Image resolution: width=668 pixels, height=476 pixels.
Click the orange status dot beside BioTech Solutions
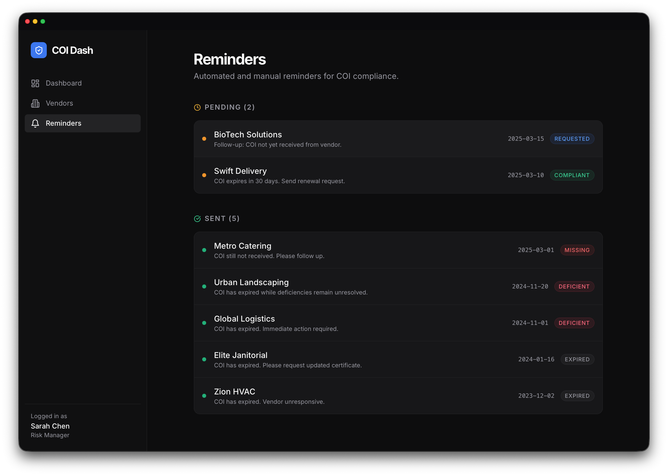coord(204,138)
